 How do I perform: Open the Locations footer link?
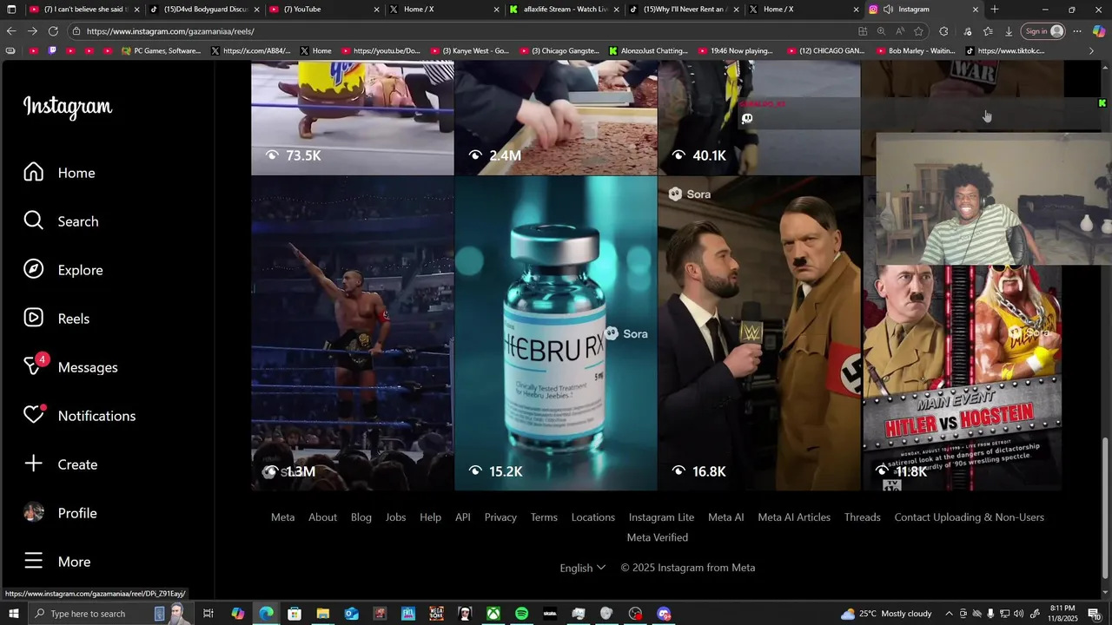[x=592, y=517]
